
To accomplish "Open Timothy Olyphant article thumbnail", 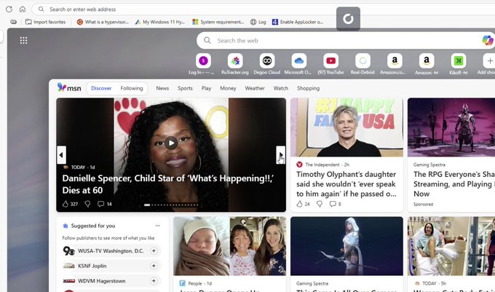I will 346,127.
